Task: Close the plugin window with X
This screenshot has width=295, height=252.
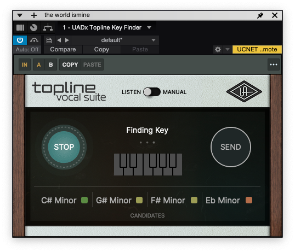Action: pyautogui.click(x=275, y=15)
